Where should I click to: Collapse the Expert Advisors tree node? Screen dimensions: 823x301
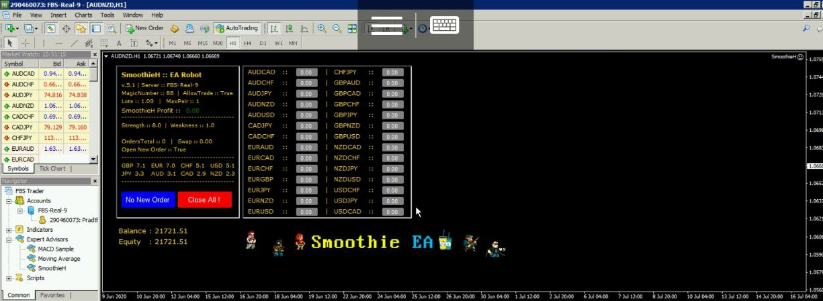pyautogui.click(x=9, y=239)
